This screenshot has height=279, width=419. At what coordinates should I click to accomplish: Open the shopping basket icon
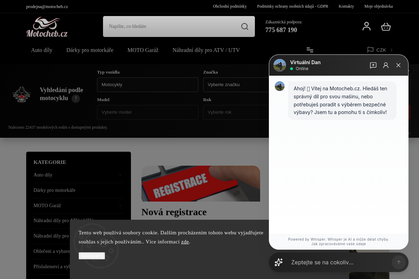pos(386,27)
